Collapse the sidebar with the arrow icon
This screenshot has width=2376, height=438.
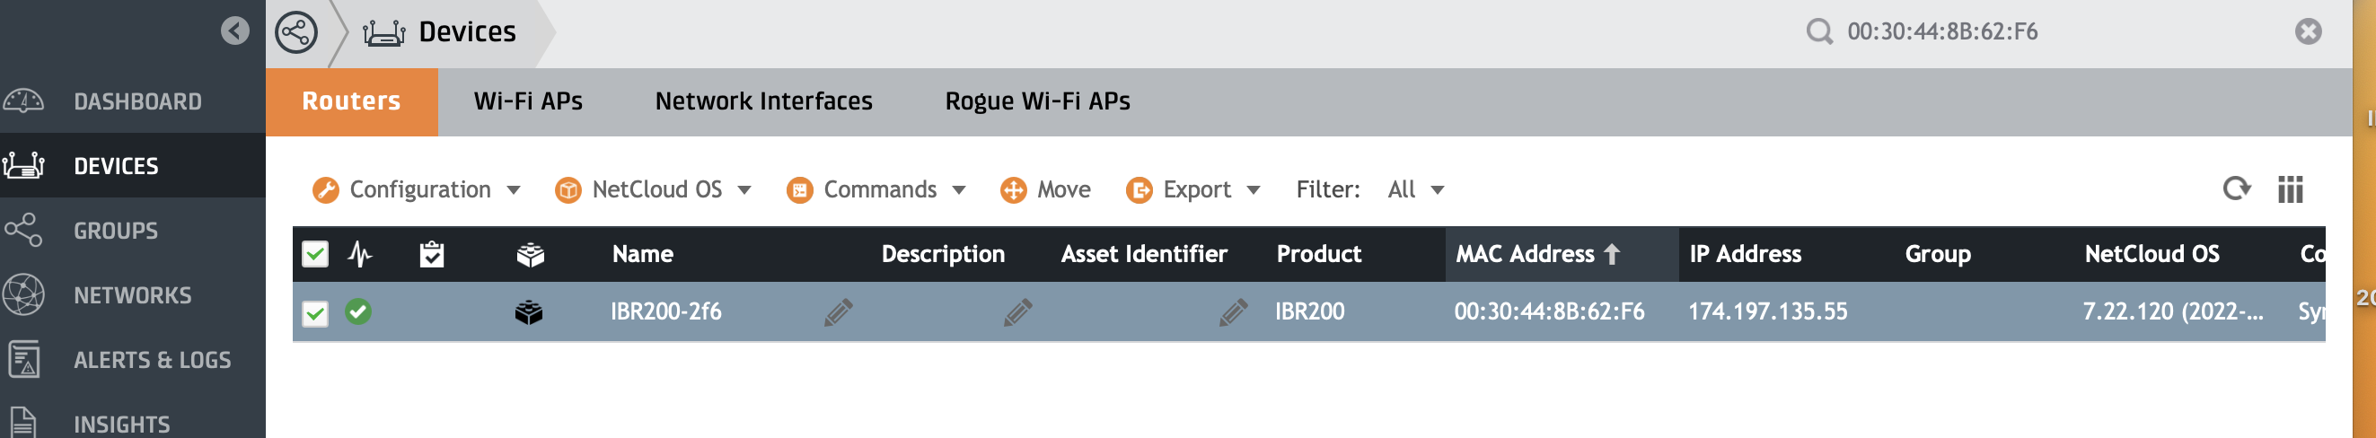235,31
